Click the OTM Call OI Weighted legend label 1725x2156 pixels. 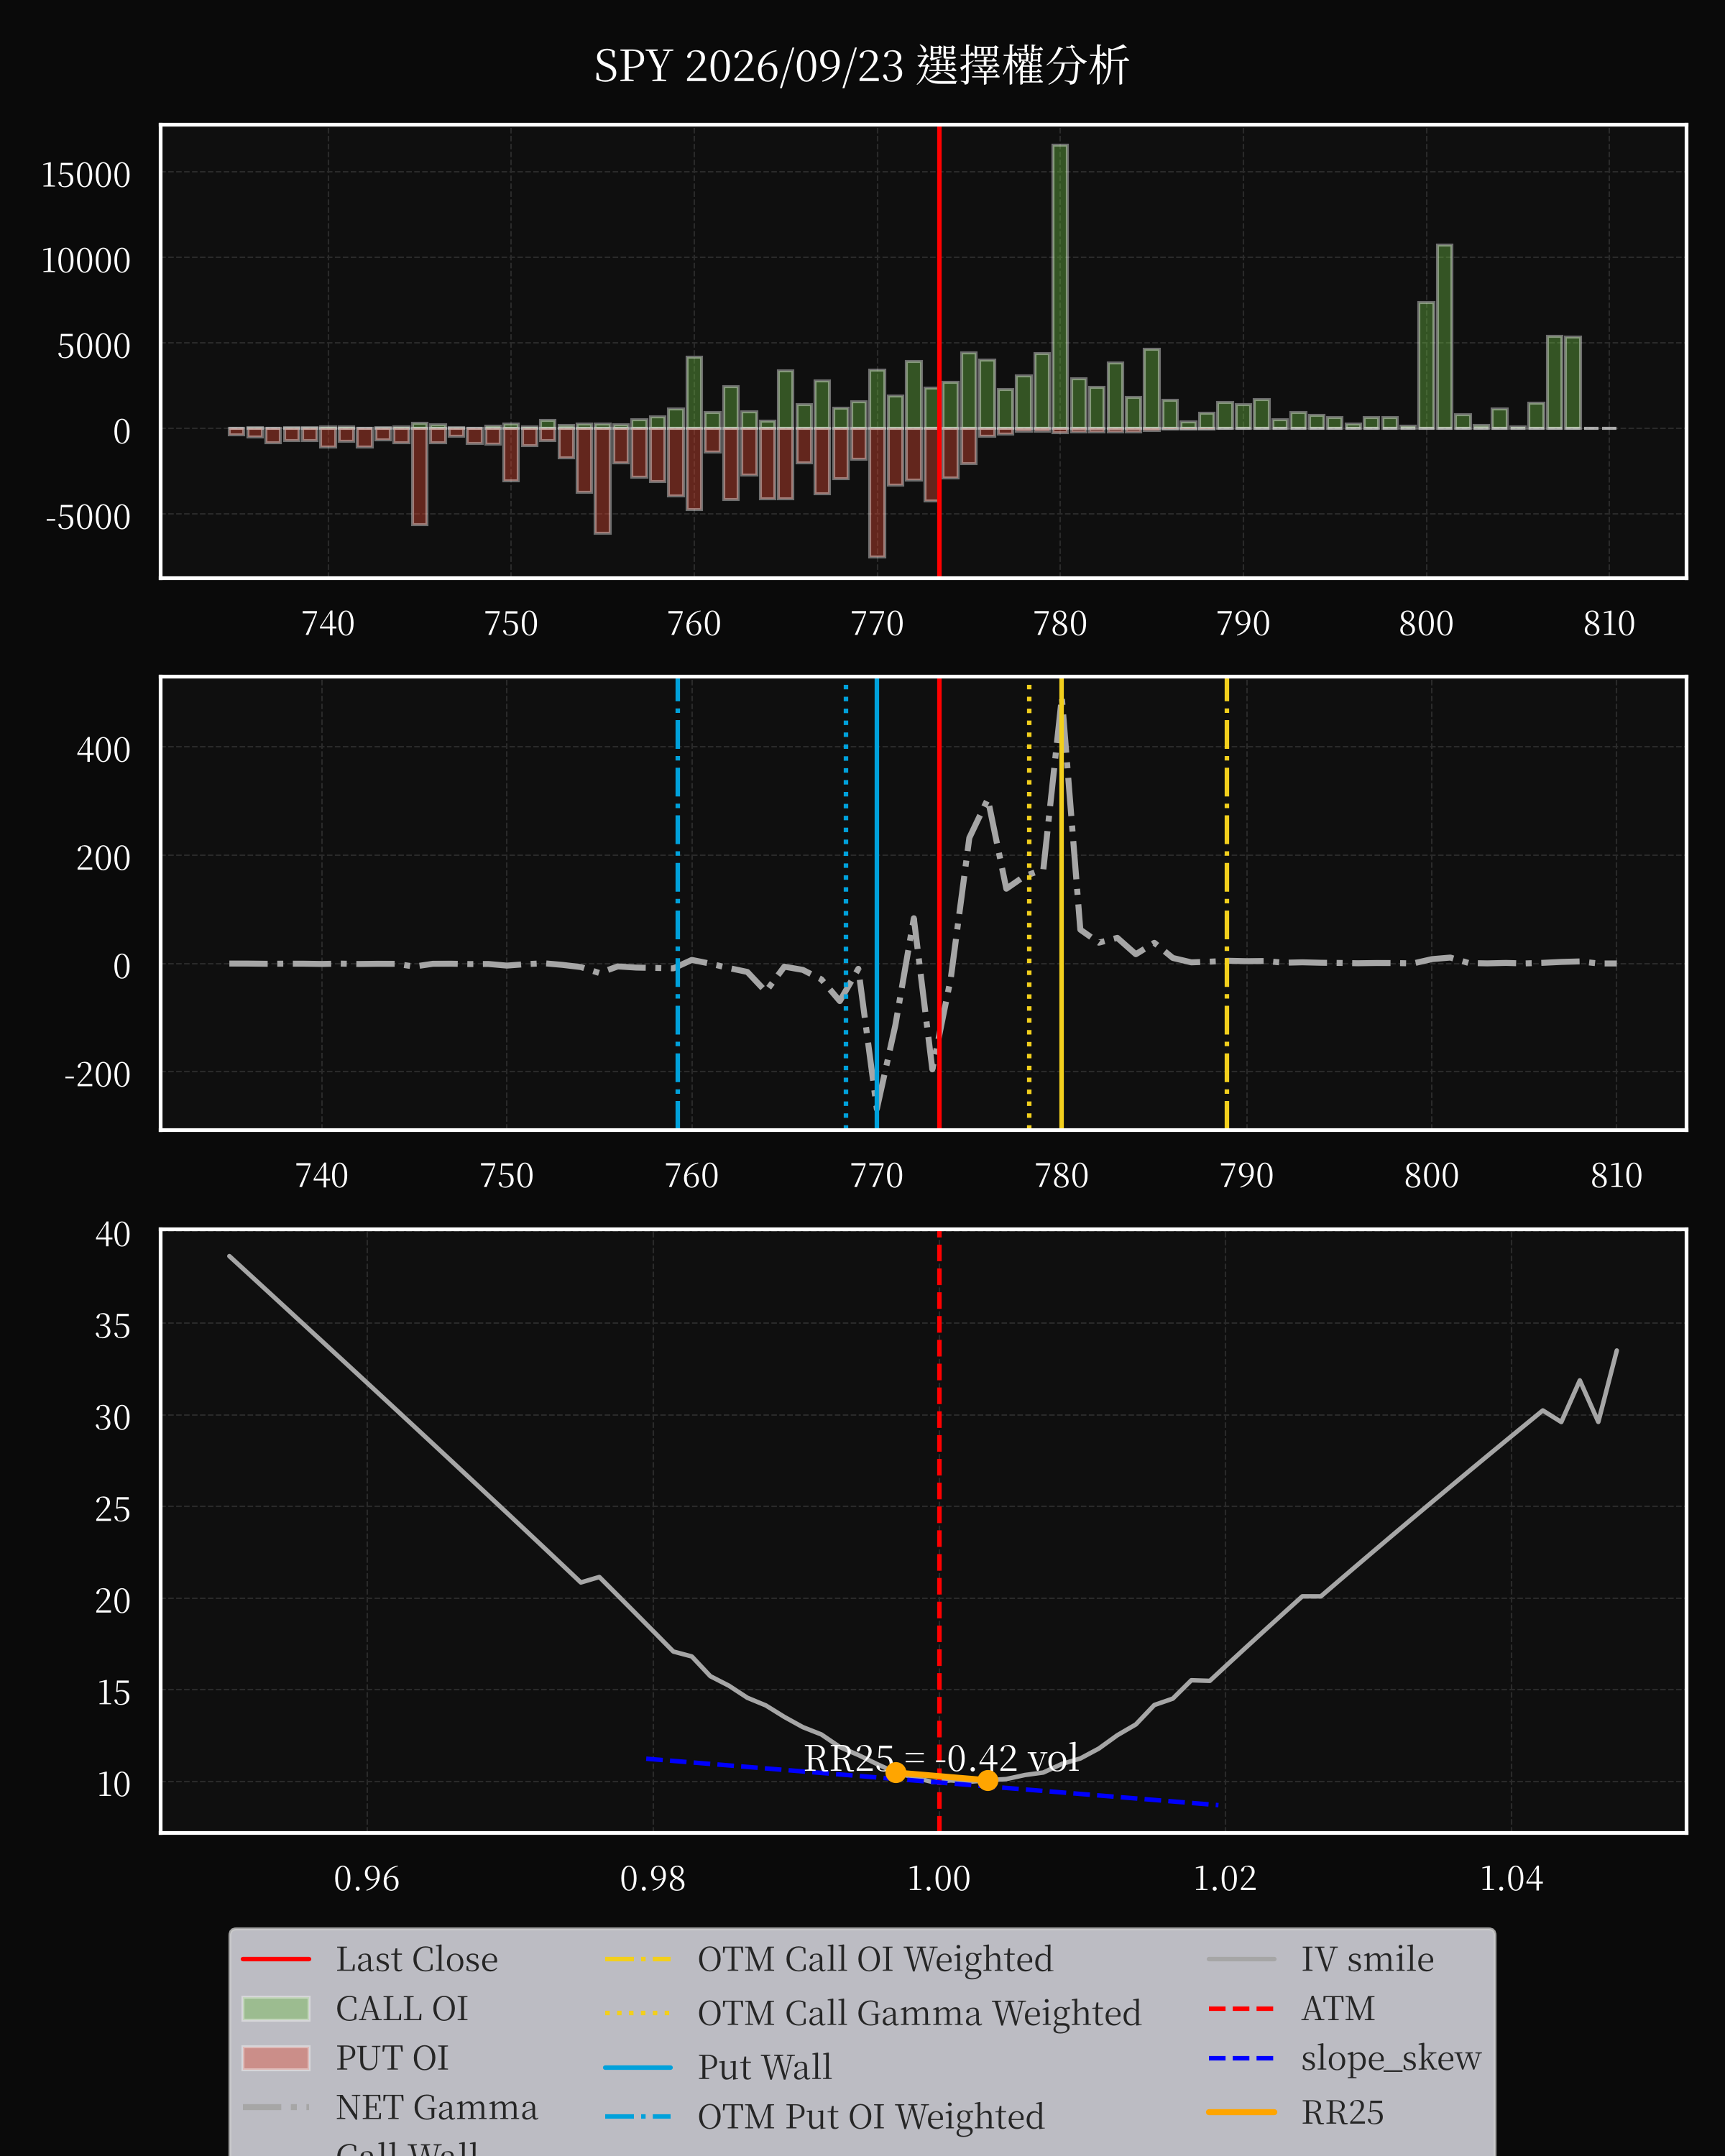[875, 1959]
